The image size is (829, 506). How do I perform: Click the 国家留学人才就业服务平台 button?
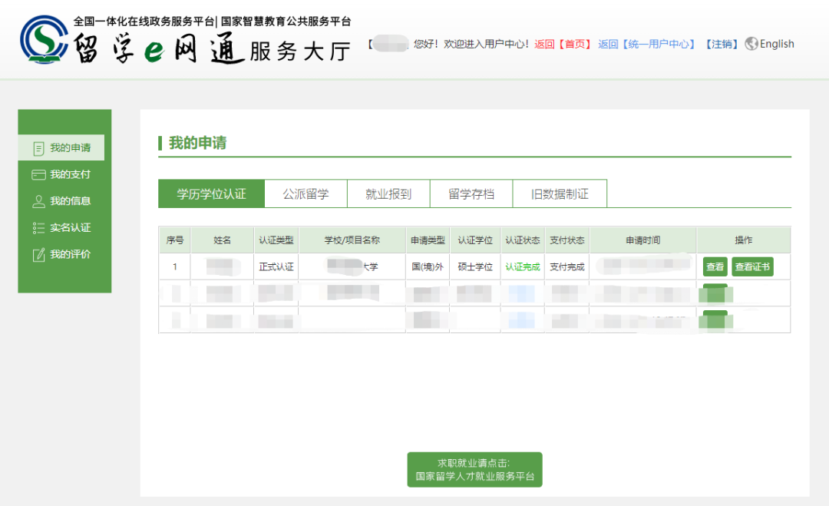pos(475,469)
